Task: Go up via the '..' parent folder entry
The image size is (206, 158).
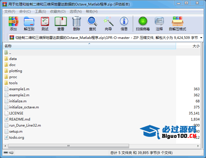Action: (x=7, y=53)
